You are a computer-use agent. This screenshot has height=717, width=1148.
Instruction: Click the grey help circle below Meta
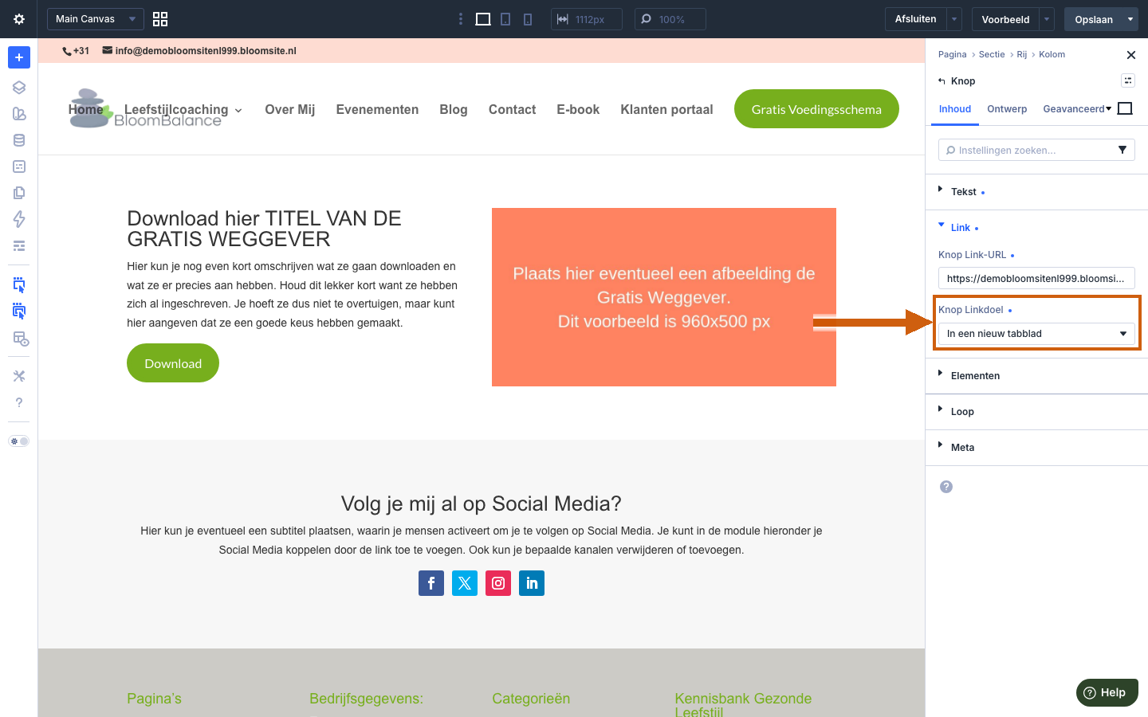point(946,487)
